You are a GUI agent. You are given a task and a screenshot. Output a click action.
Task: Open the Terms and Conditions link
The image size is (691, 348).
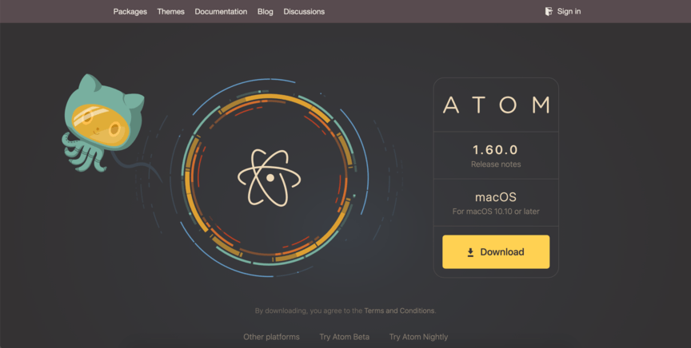click(399, 310)
